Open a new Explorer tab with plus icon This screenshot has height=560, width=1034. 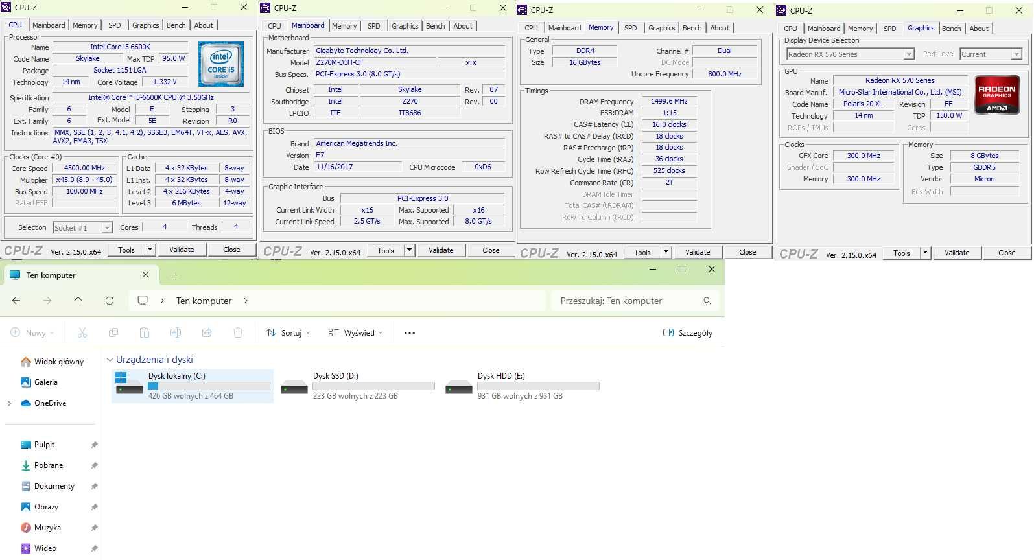[174, 275]
